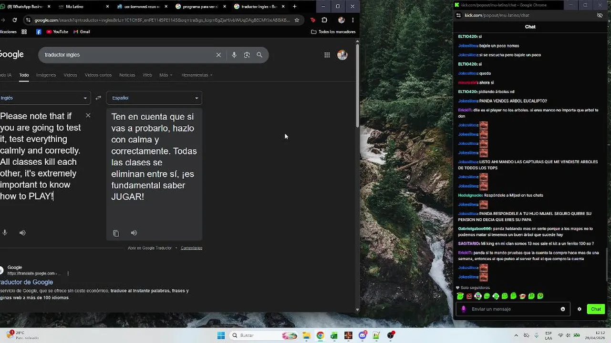Open the Windows Start menu

(221, 335)
